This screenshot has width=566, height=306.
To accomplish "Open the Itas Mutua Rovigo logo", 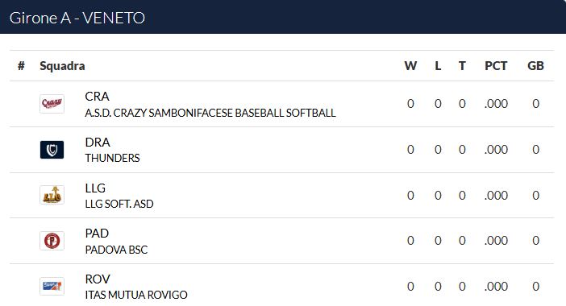I will tap(52, 286).
